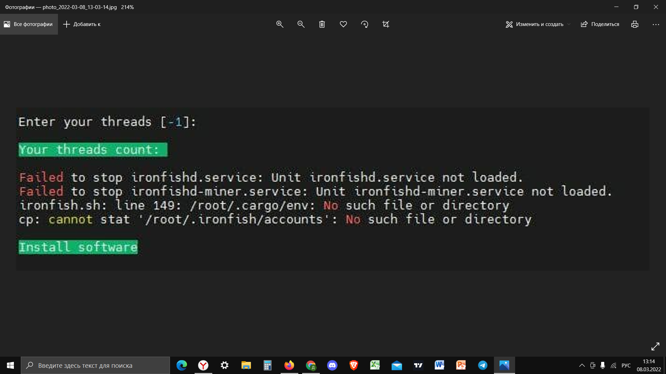Print the photo using printer icon
The height and width of the screenshot is (374, 666).
[x=635, y=24]
